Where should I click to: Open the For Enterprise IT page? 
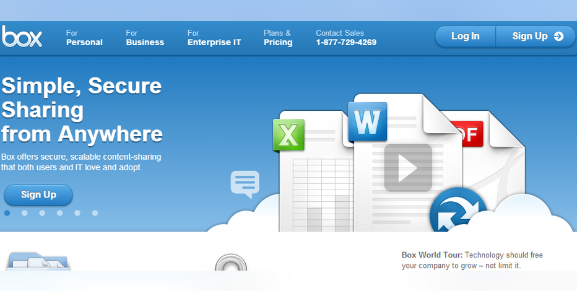click(x=214, y=38)
